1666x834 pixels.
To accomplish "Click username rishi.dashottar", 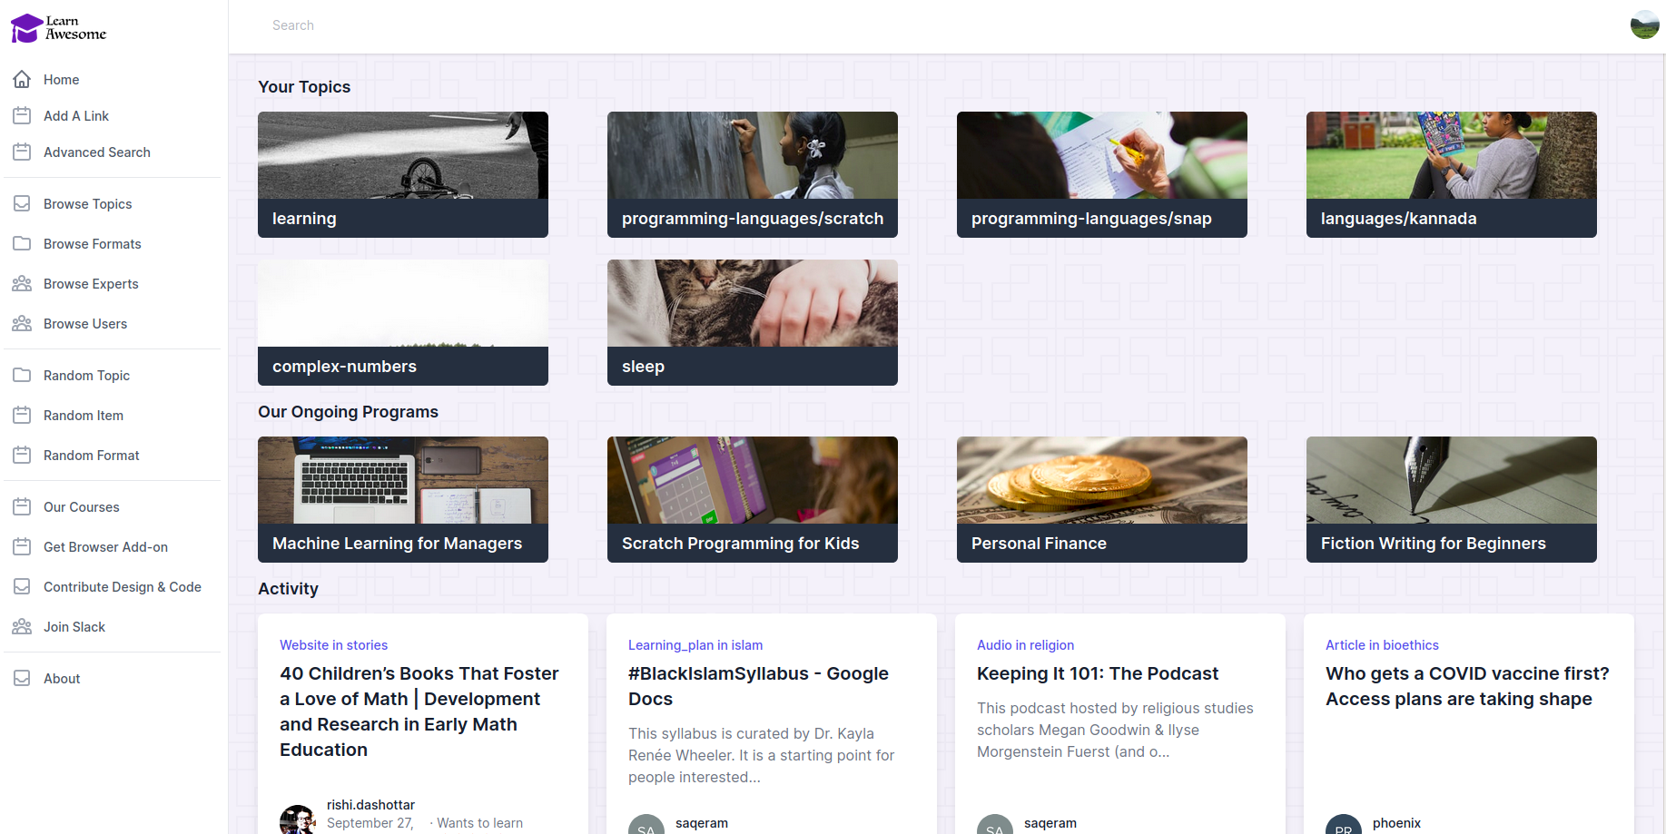I will tap(370, 805).
